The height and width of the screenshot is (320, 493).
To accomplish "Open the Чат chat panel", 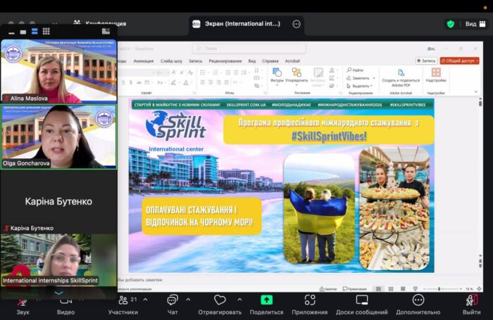I will pos(173,301).
